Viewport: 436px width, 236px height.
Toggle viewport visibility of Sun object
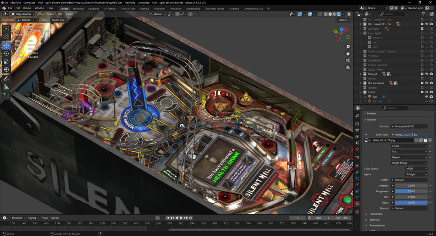pyautogui.click(x=426, y=97)
